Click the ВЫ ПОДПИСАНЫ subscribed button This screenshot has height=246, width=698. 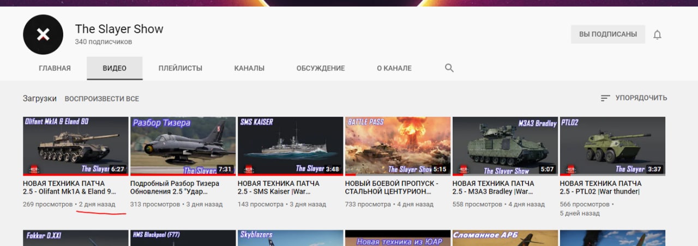608,34
